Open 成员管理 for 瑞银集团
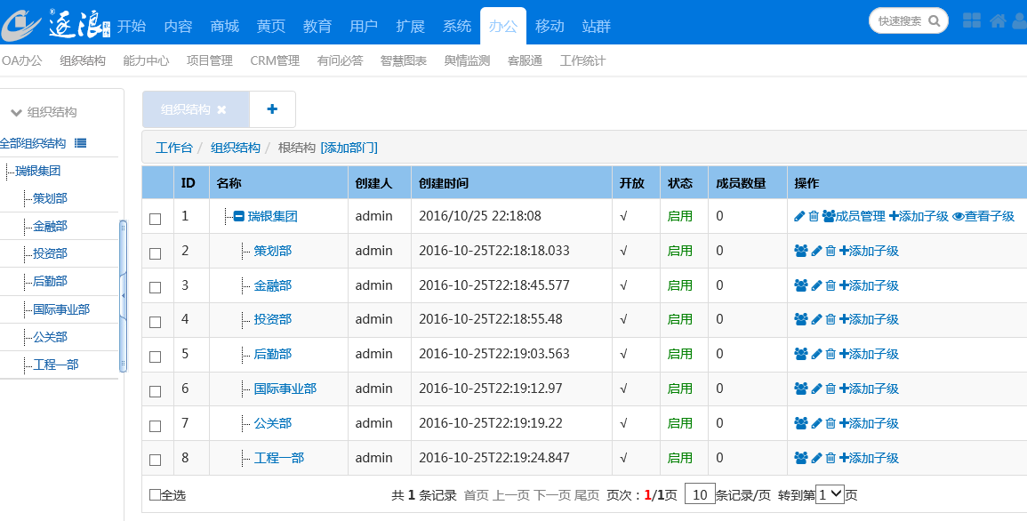 pos(854,216)
